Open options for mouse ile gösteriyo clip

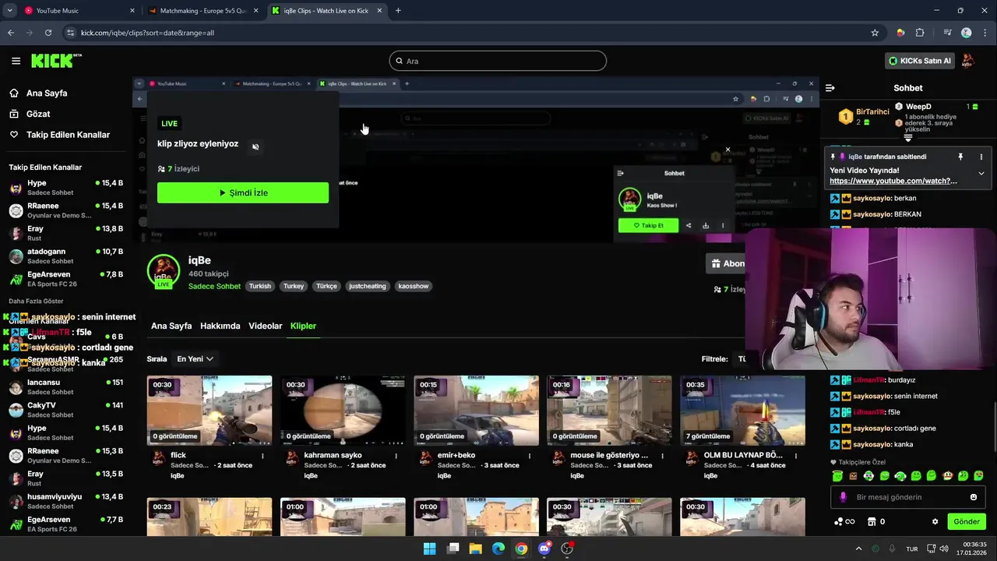click(662, 456)
